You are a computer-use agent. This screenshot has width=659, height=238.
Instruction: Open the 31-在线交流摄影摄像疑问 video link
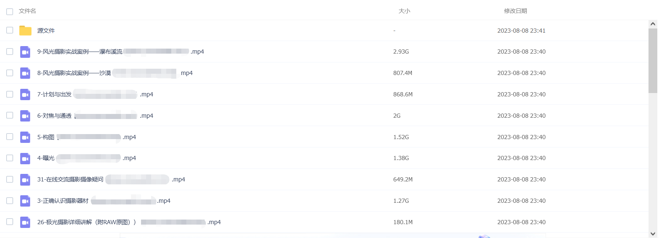coord(111,179)
